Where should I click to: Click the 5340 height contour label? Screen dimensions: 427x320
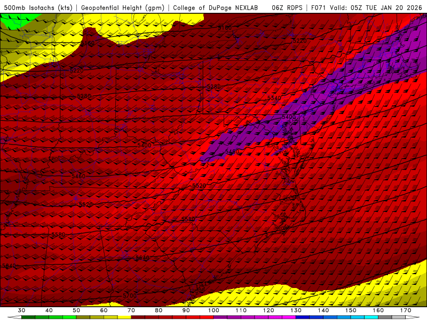[274, 98]
